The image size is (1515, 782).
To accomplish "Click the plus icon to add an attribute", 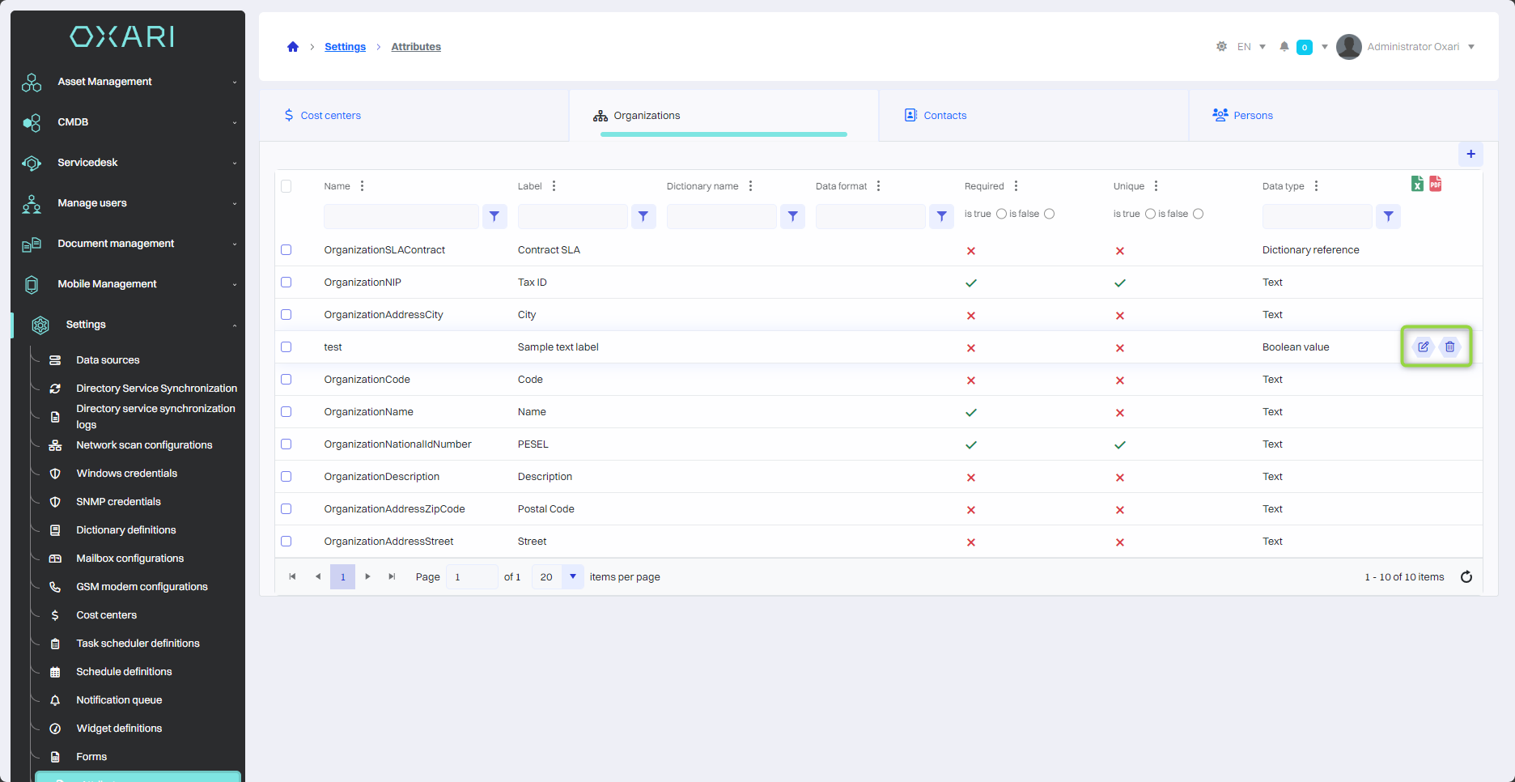I will point(1470,154).
